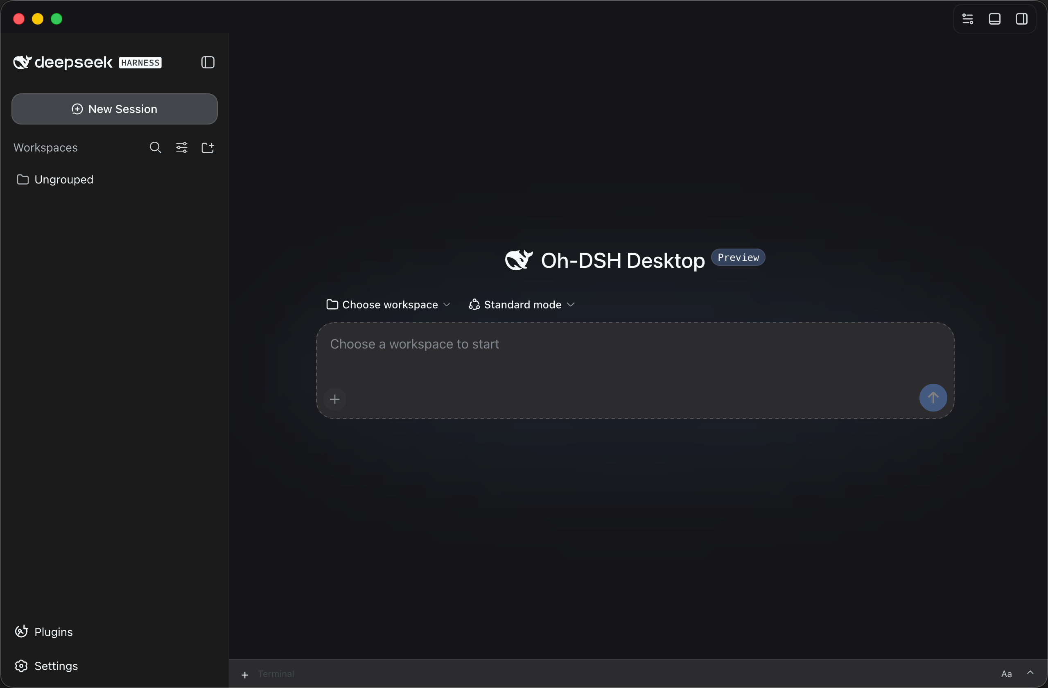This screenshot has width=1048, height=688.
Task: Start a New Session
Action: tap(115, 109)
